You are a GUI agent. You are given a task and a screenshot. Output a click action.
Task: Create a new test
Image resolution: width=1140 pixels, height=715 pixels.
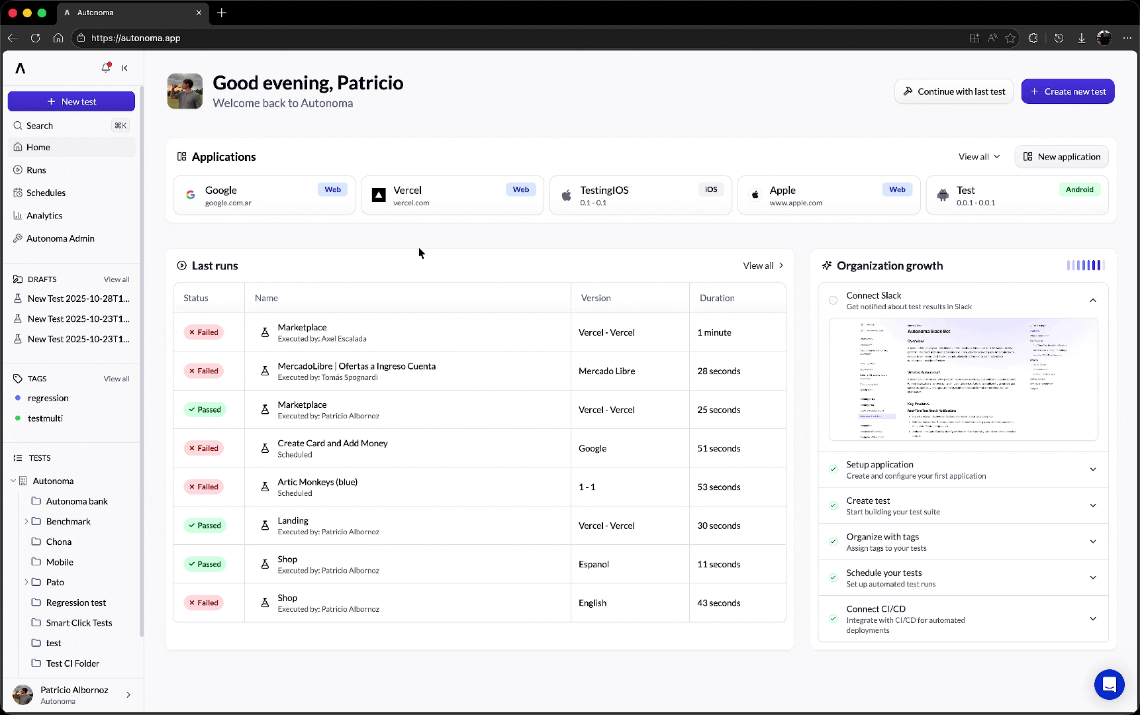tap(1068, 91)
